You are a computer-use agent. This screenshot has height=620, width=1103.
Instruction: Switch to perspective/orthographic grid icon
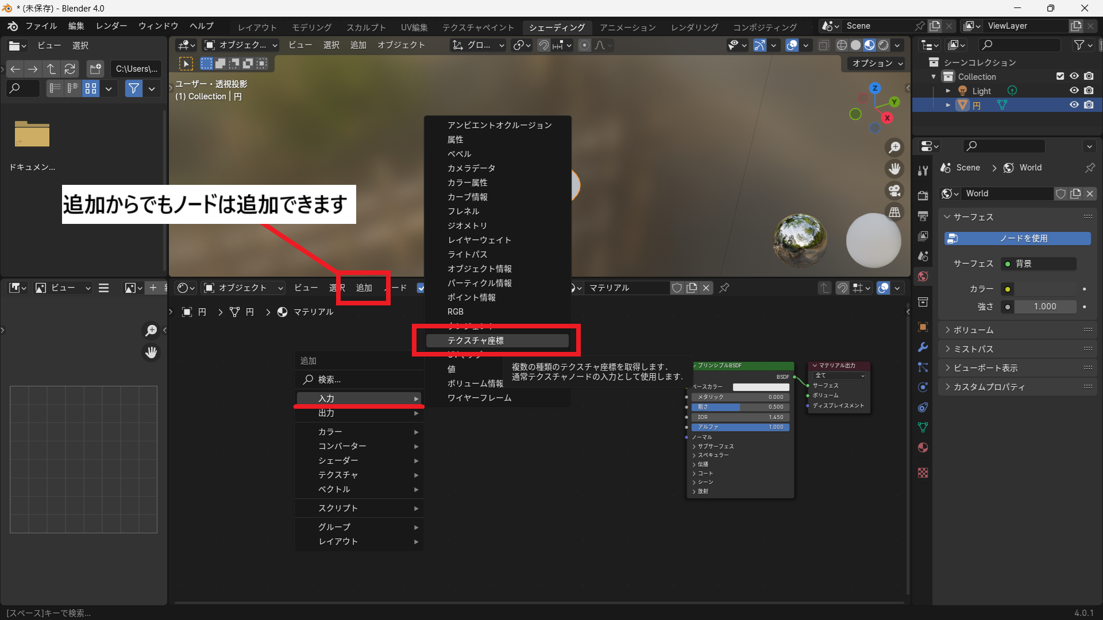pos(894,212)
